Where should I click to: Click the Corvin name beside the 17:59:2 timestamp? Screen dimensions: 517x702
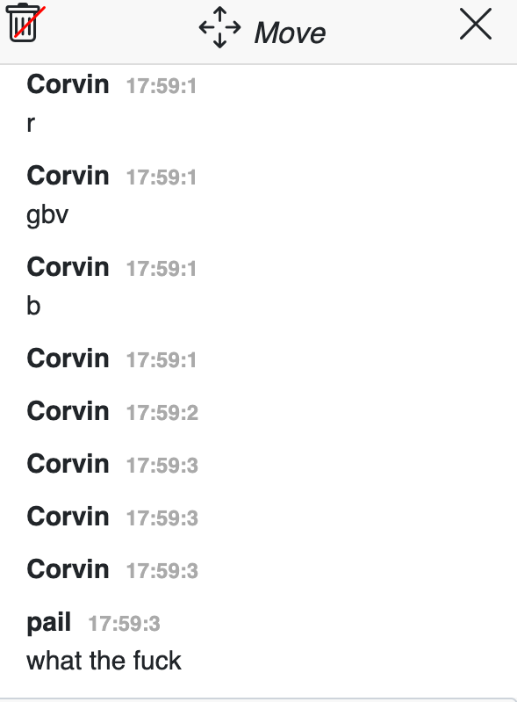click(x=68, y=411)
